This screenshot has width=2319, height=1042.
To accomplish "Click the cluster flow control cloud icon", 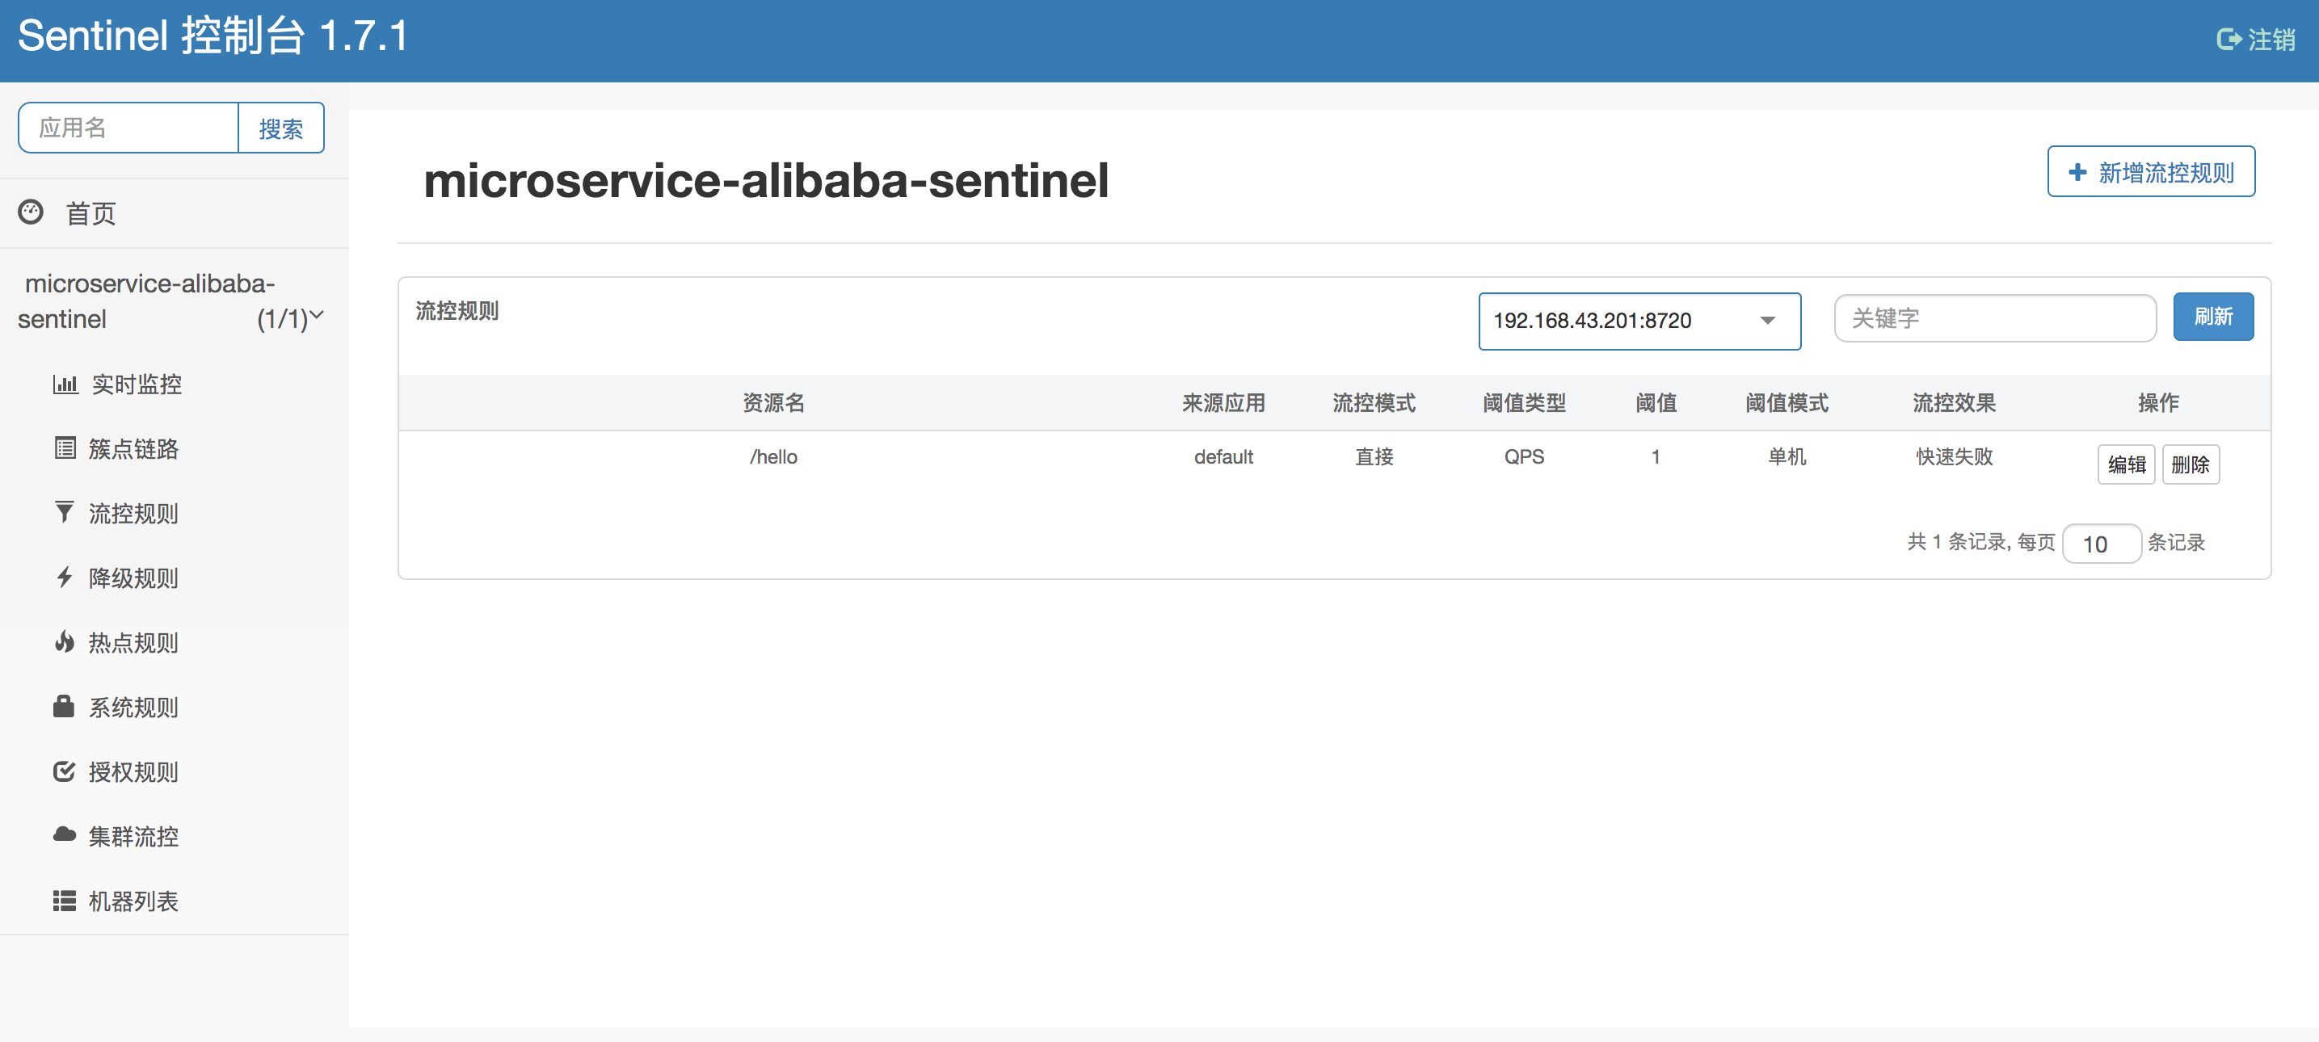I will coord(65,835).
